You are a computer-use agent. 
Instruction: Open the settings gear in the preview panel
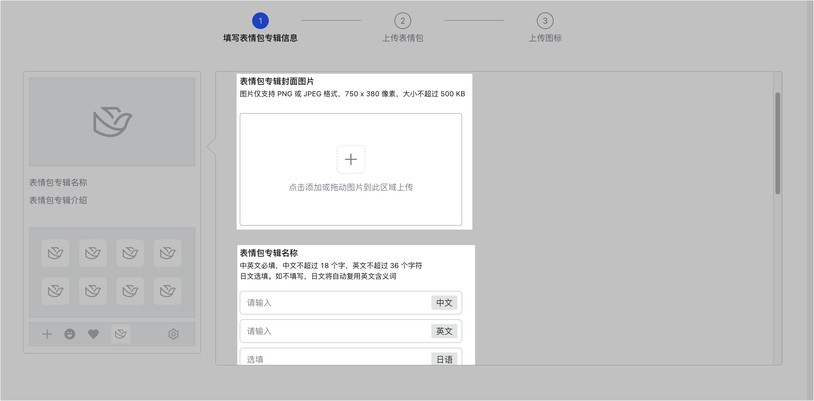tap(173, 334)
